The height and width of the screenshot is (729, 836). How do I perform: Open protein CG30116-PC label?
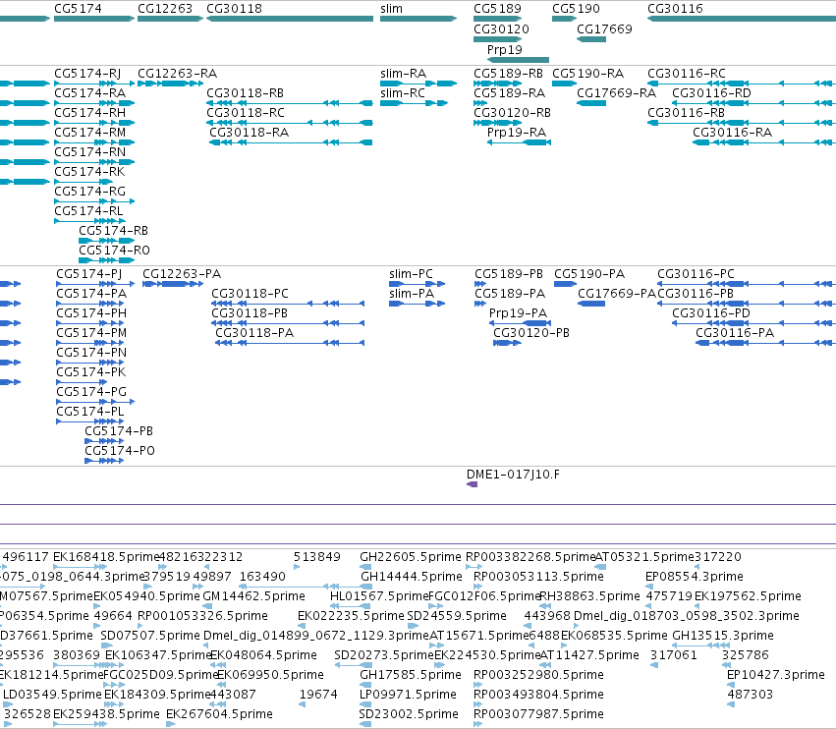(696, 274)
